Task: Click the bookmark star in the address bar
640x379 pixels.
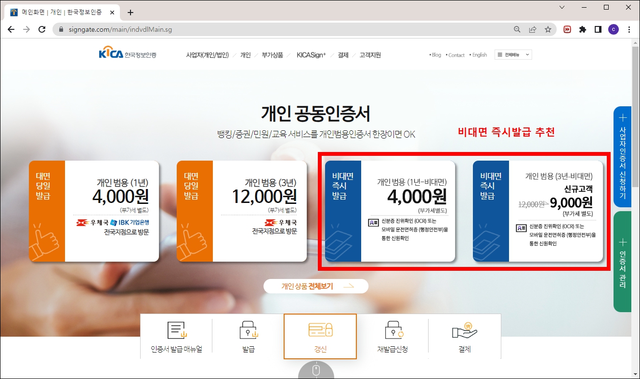Action: click(549, 29)
